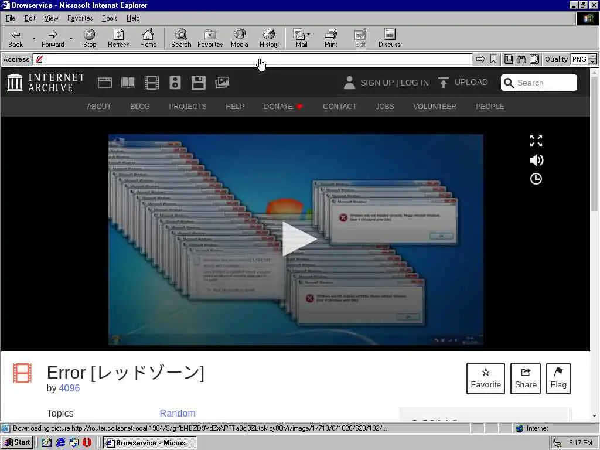Viewport: 600px width, 450px height.
Task: Open the Random topic link
Action: (x=178, y=413)
